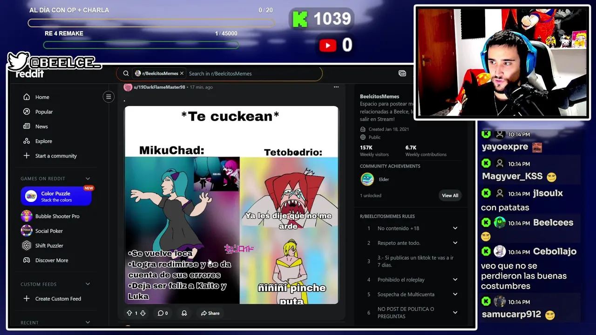The height and width of the screenshot is (335, 596).
Task: Click chat username yayoexpre
Action: pyautogui.click(x=505, y=147)
